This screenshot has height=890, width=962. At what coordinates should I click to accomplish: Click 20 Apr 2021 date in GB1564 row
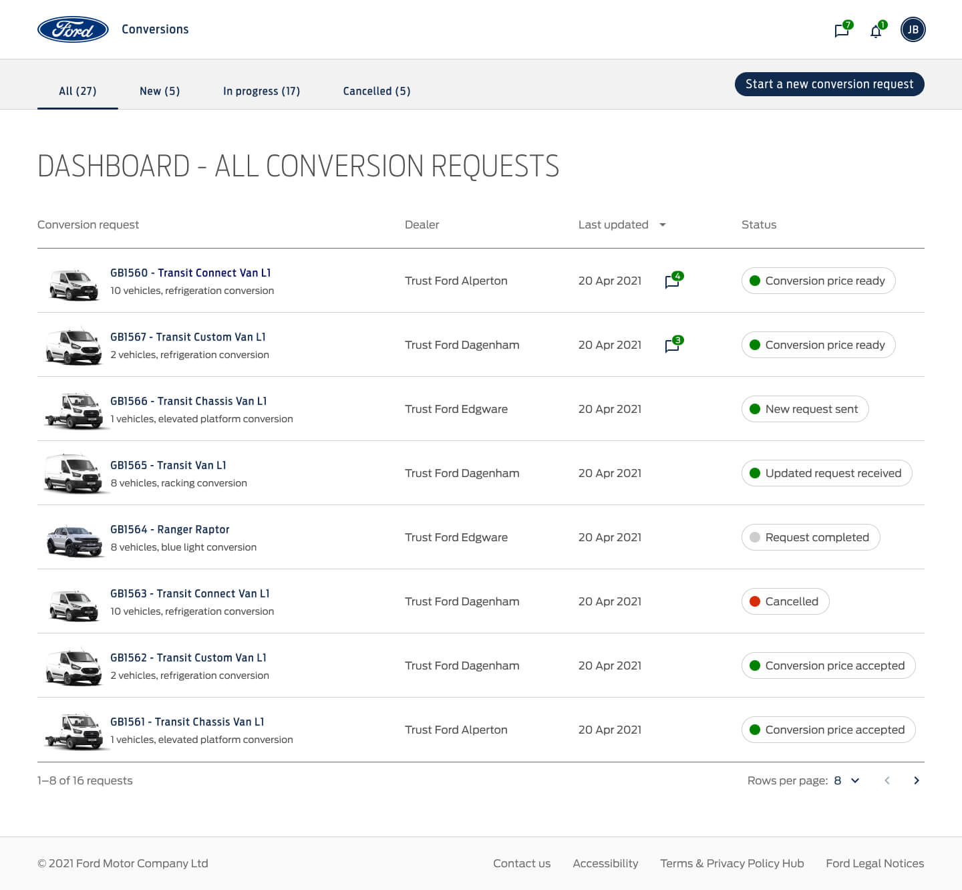coord(610,537)
